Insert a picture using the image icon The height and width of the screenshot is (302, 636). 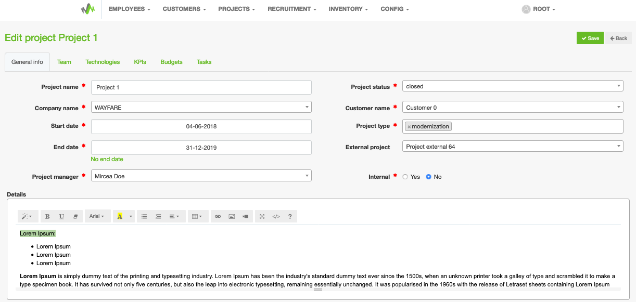[232, 216]
